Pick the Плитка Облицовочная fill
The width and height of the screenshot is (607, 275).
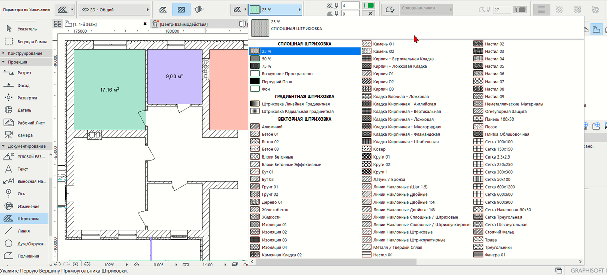[x=528, y=134]
